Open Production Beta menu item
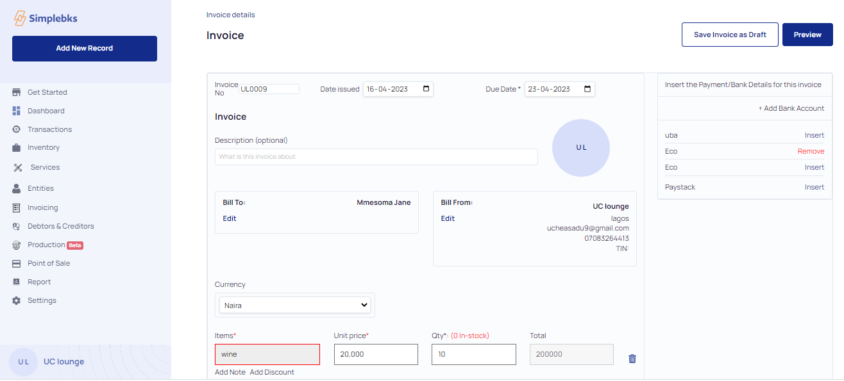844x381 pixels. tap(55, 245)
